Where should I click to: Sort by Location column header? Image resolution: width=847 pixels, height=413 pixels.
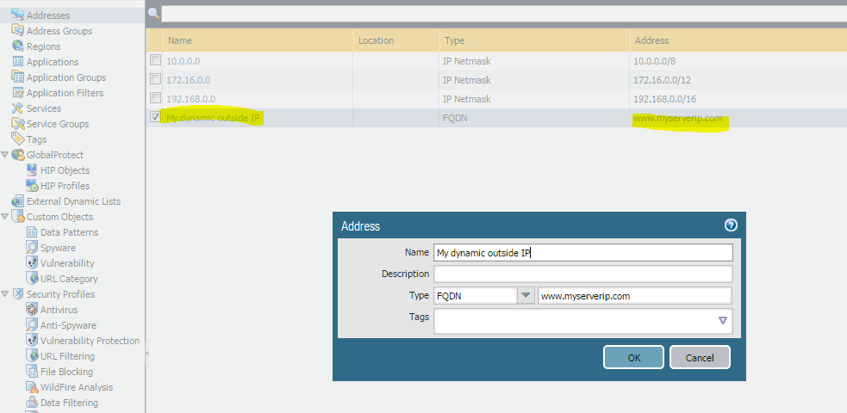[396, 40]
